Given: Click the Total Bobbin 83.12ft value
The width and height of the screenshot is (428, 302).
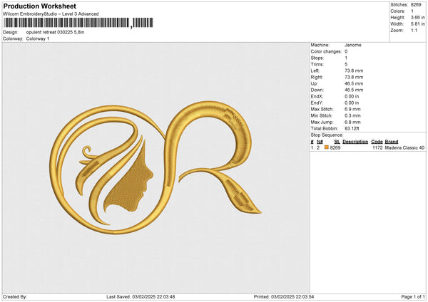Looking at the screenshot, I should [x=354, y=127].
